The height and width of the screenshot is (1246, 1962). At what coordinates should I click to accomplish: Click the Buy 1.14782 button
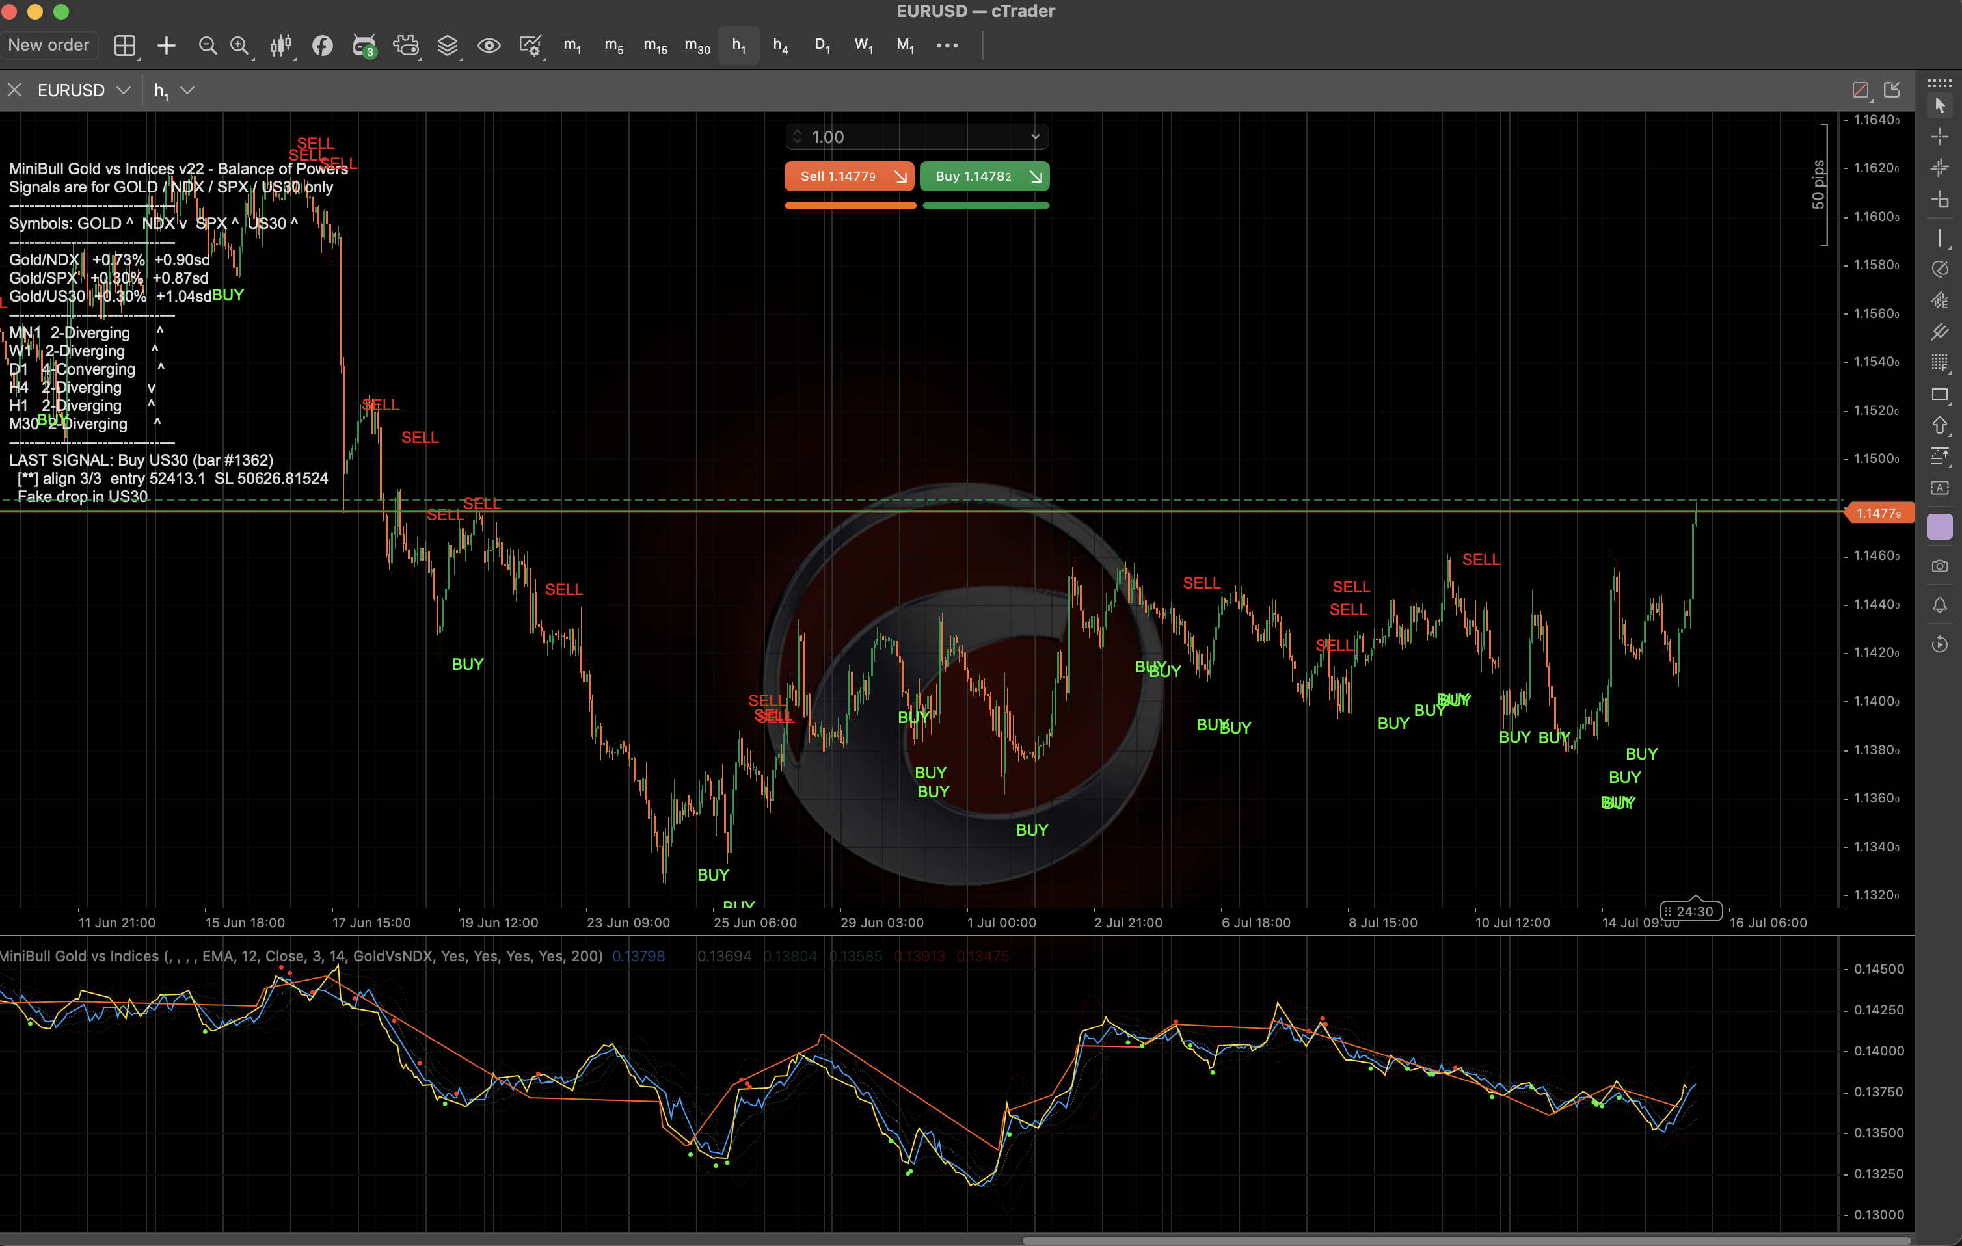click(x=984, y=176)
